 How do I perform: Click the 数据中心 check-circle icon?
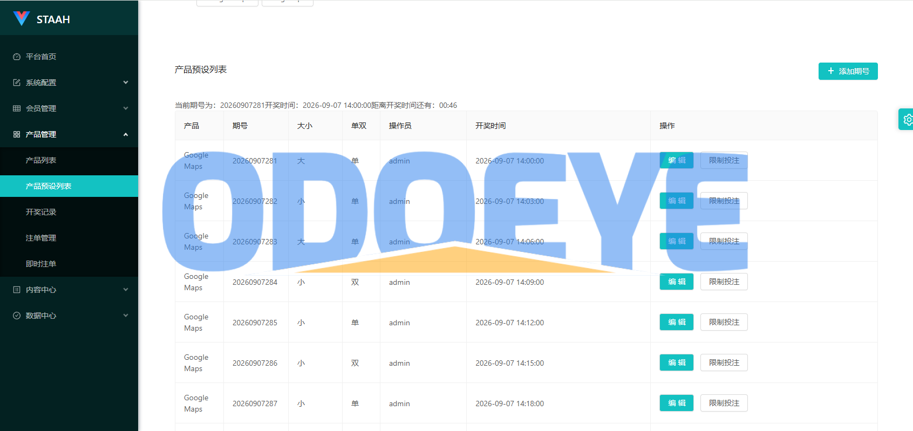tap(17, 316)
